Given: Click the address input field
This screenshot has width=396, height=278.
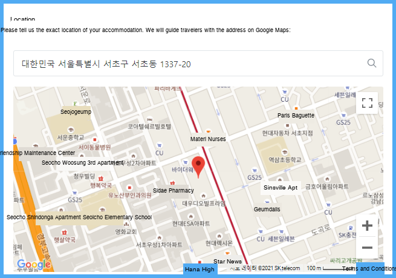Looking at the screenshot, I should 198,63.
